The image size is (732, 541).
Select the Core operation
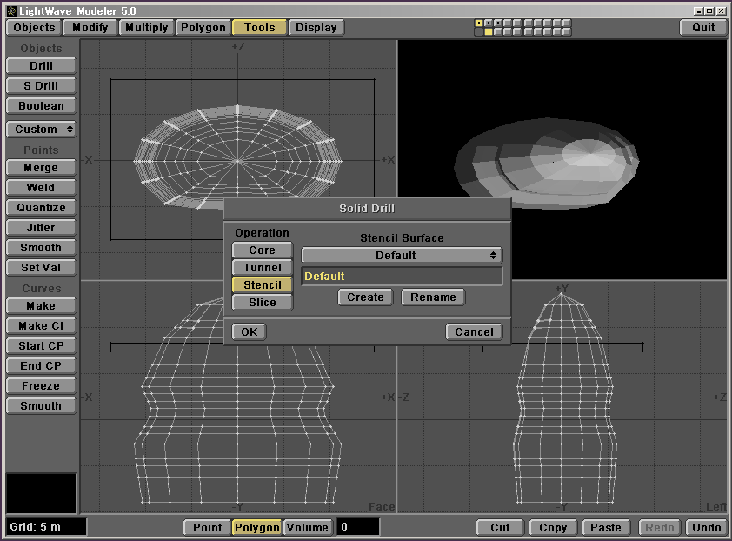click(x=262, y=250)
